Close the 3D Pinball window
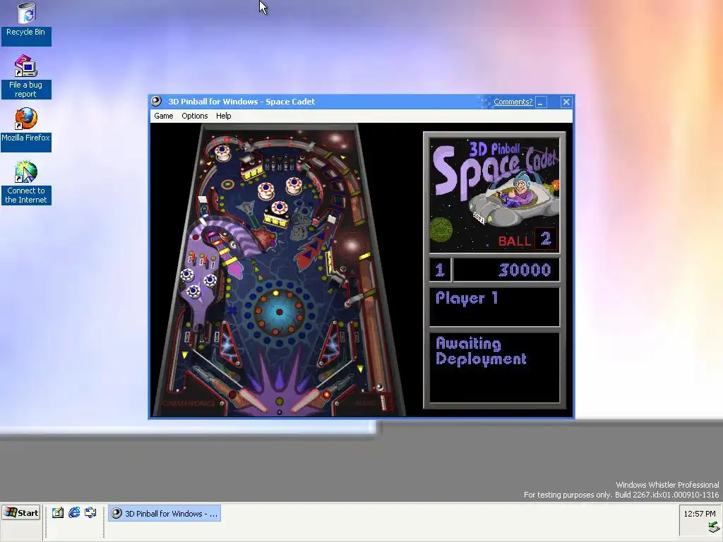 566,102
